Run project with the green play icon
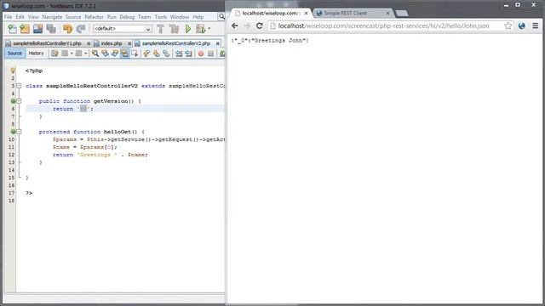 (188, 29)
